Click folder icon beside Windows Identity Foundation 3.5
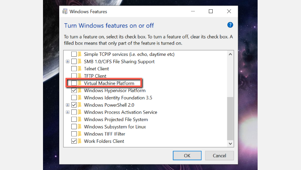301x170 pixels. pos(79,98)
